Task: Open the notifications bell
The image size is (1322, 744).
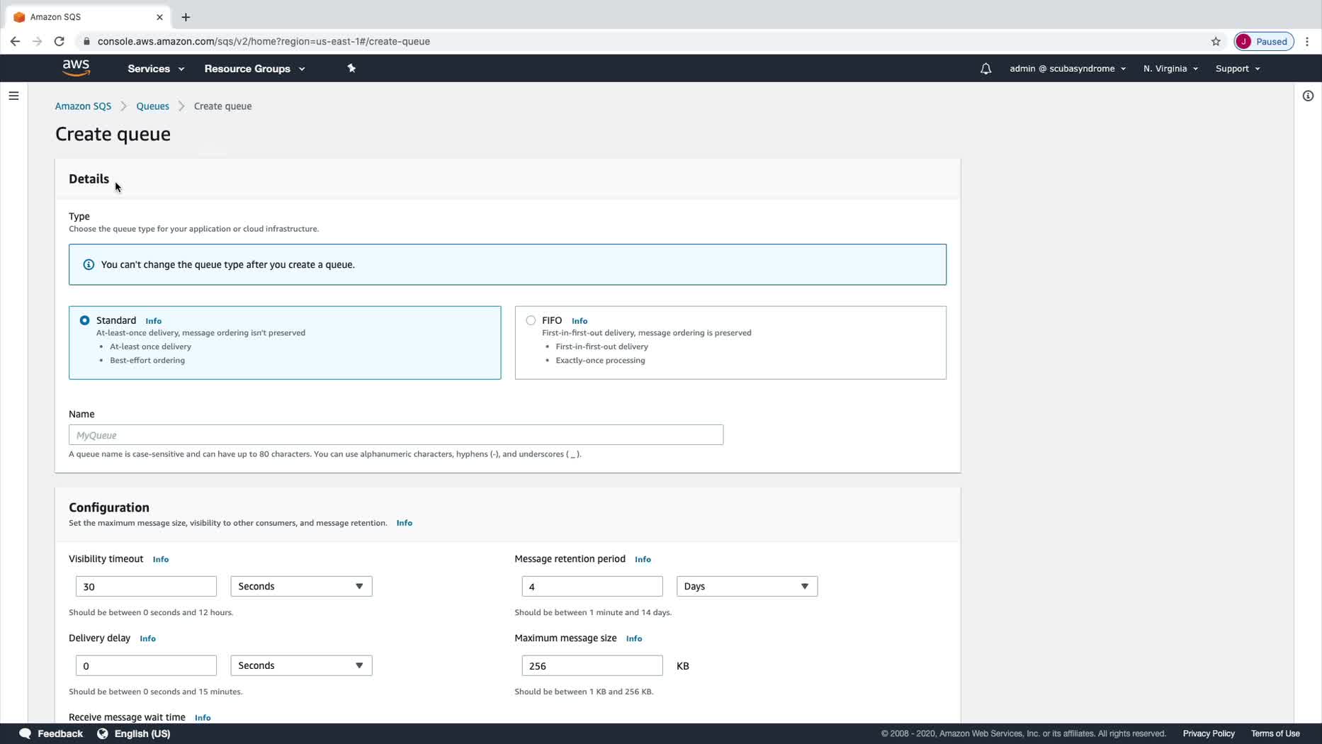Action: pos(985,69)
